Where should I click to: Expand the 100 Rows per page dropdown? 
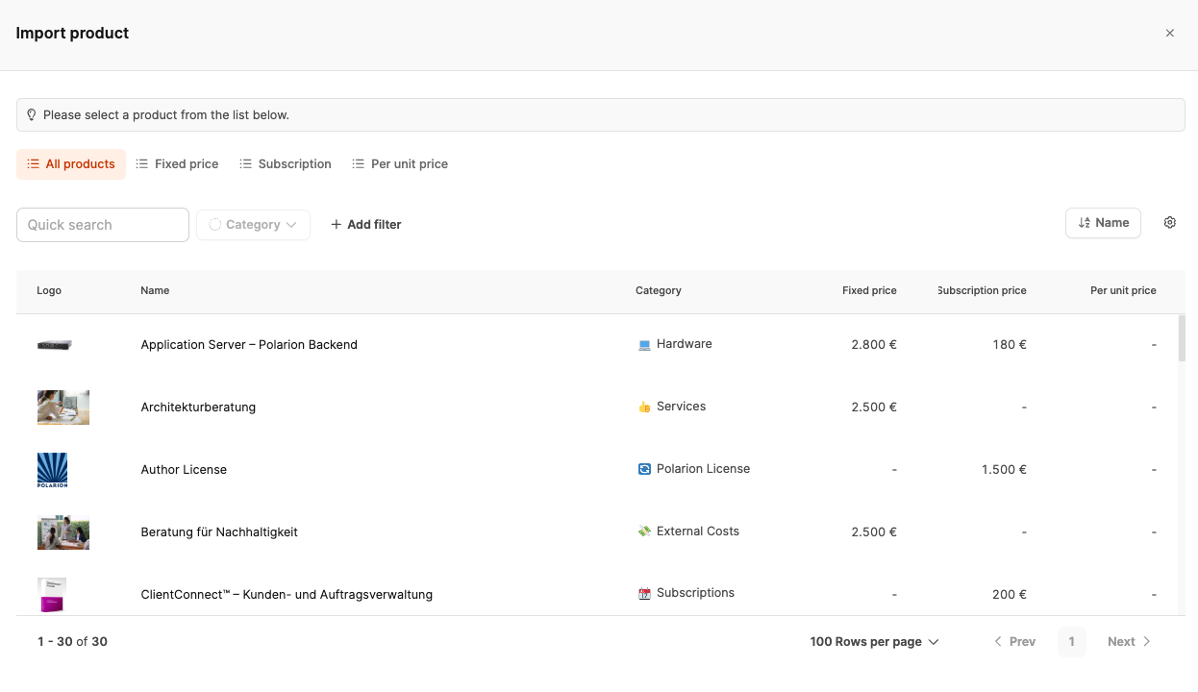click(x=874, y=642)
